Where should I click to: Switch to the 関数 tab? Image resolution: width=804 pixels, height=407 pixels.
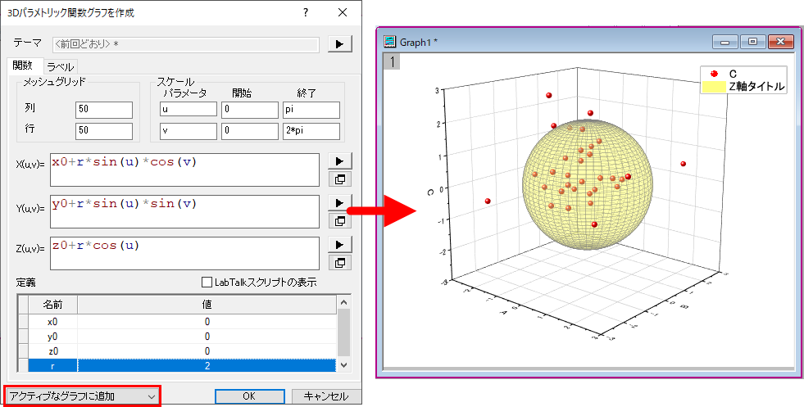[23, 66]
